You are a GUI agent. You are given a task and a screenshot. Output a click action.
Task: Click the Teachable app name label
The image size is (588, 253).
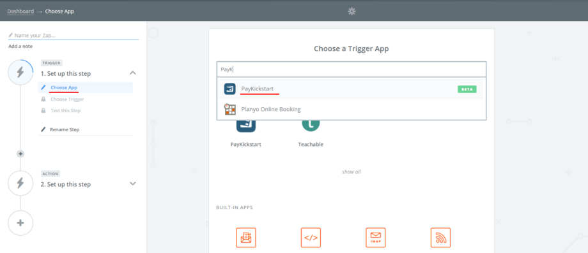311,144
